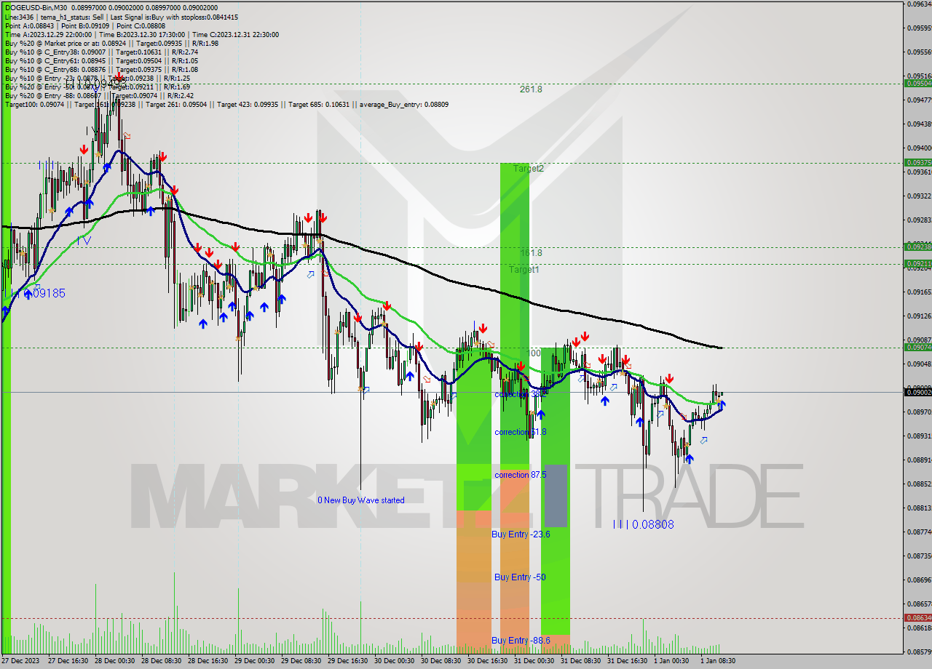Click the 0.09556 price axis label
This screenshot has width=932, height=669.
coord(919,52)
